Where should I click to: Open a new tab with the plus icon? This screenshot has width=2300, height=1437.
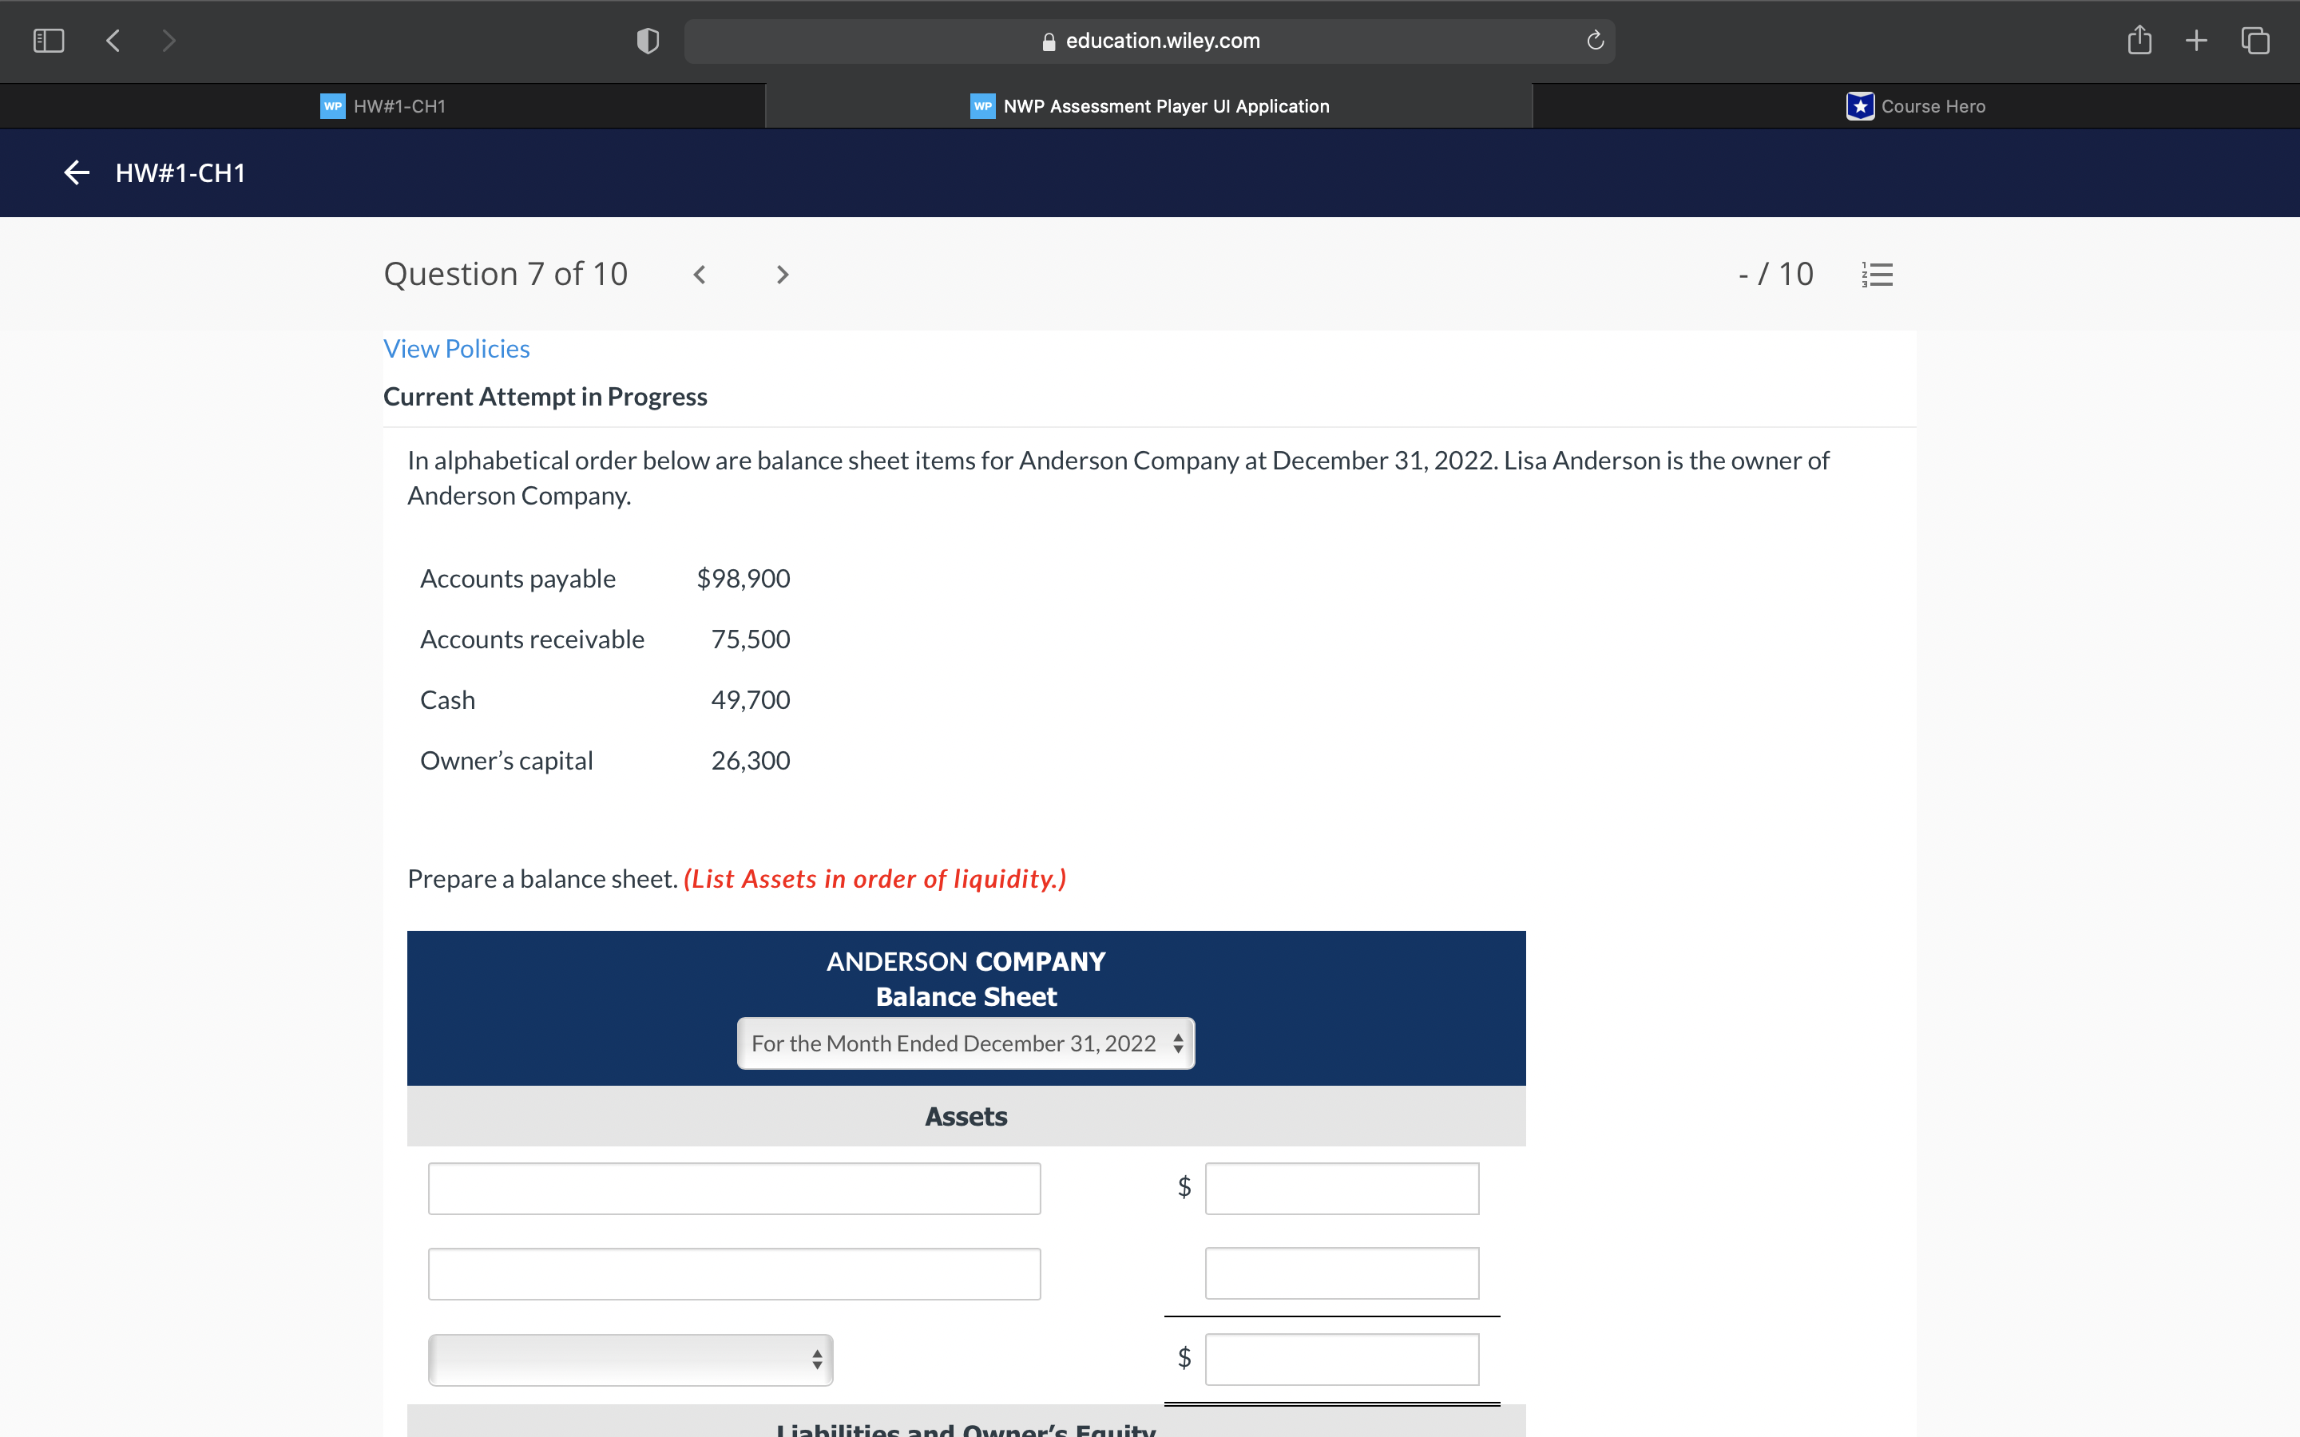(2195, 41)
